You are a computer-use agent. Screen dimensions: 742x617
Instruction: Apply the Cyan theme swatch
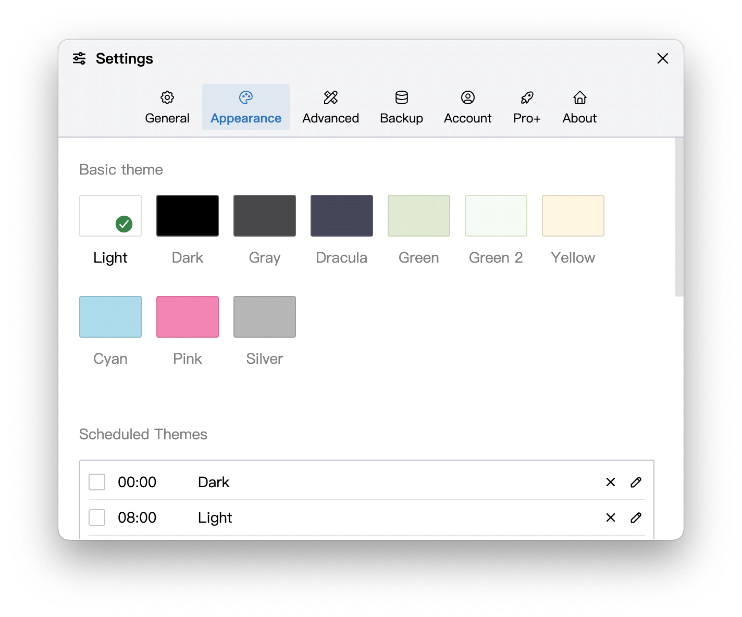click(110, 317)
